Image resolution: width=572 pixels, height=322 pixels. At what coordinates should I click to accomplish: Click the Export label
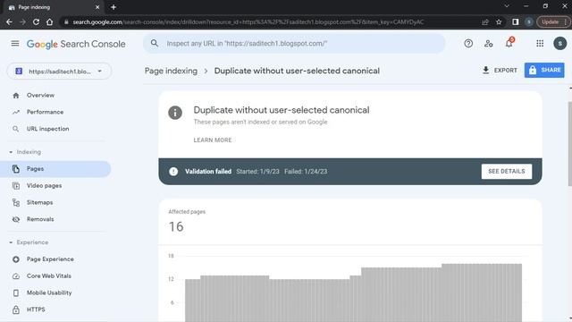(506, 70)
